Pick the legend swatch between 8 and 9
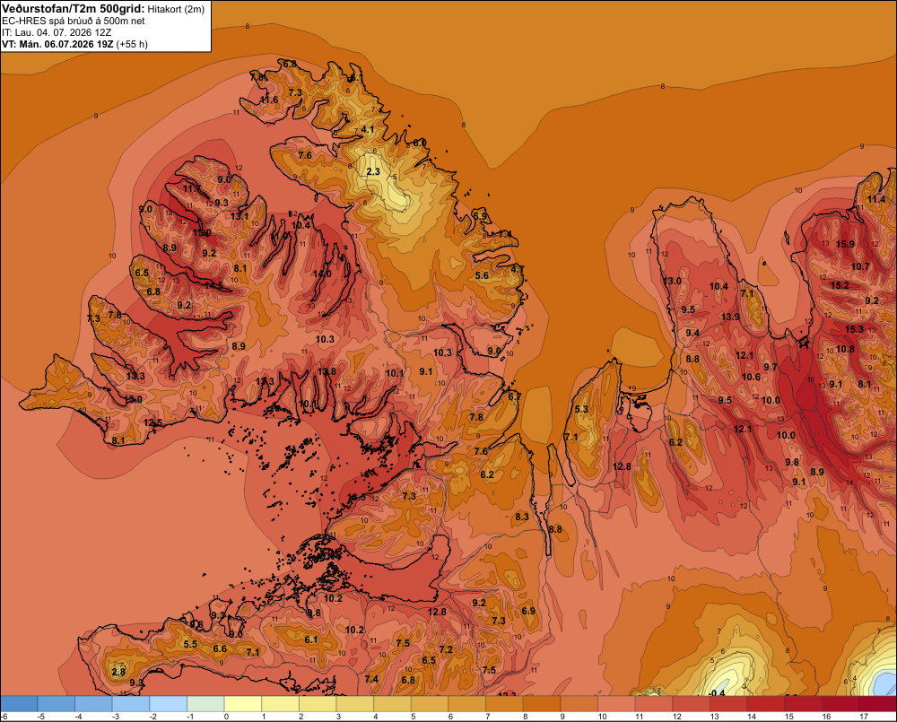Viewport: 897px width, 722px height. click(542, 704)
